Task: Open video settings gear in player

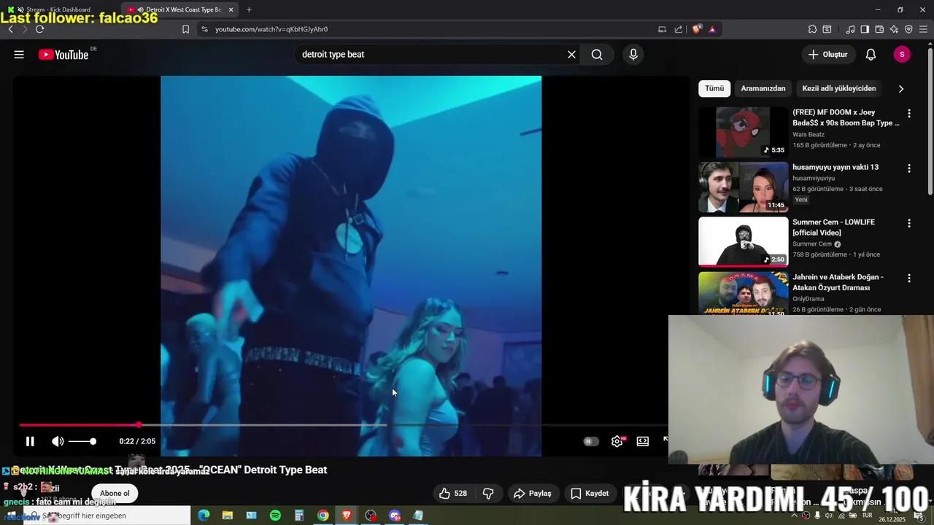Action: point(617,441)
